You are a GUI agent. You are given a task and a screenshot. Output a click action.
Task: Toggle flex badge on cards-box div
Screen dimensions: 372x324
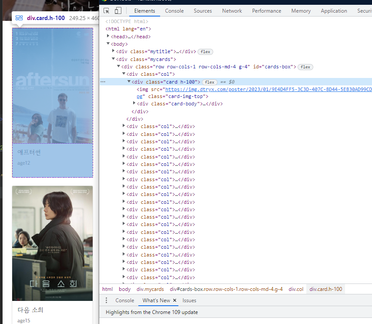pos(305,67)
